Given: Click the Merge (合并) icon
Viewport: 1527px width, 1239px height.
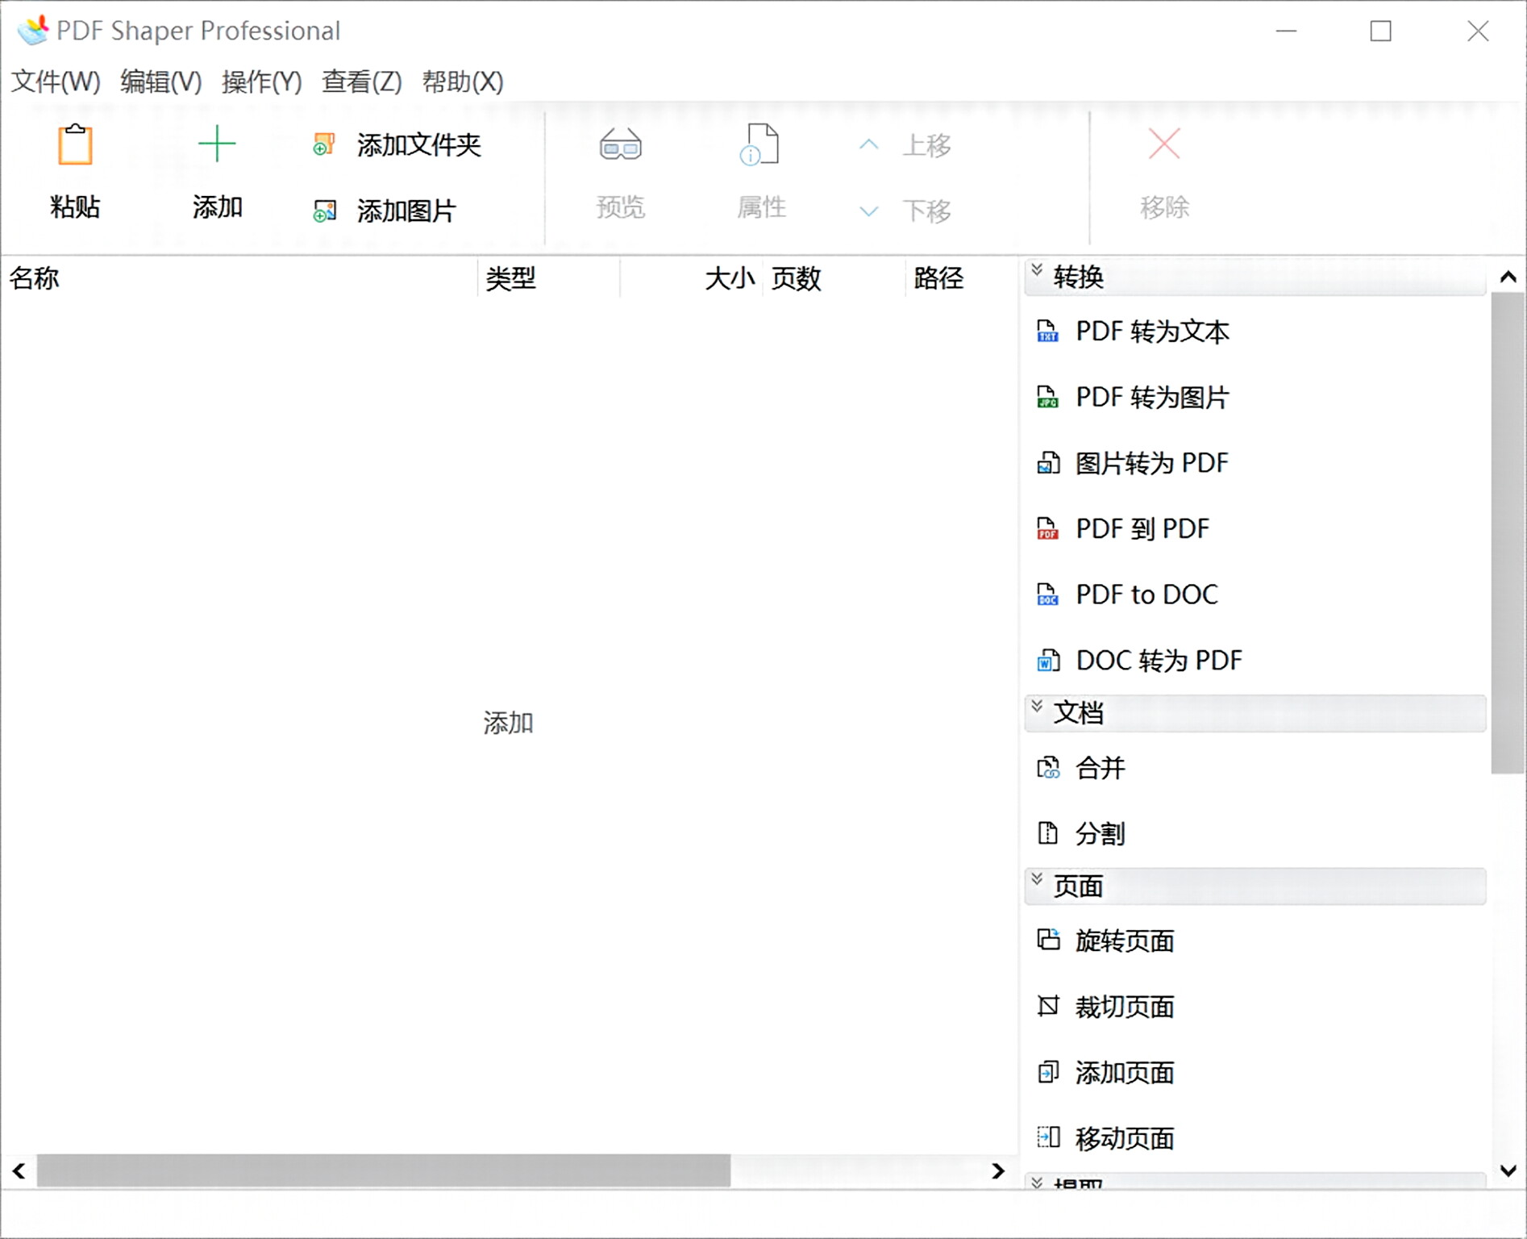Looking at the screenshot, I should (1047, 768).
